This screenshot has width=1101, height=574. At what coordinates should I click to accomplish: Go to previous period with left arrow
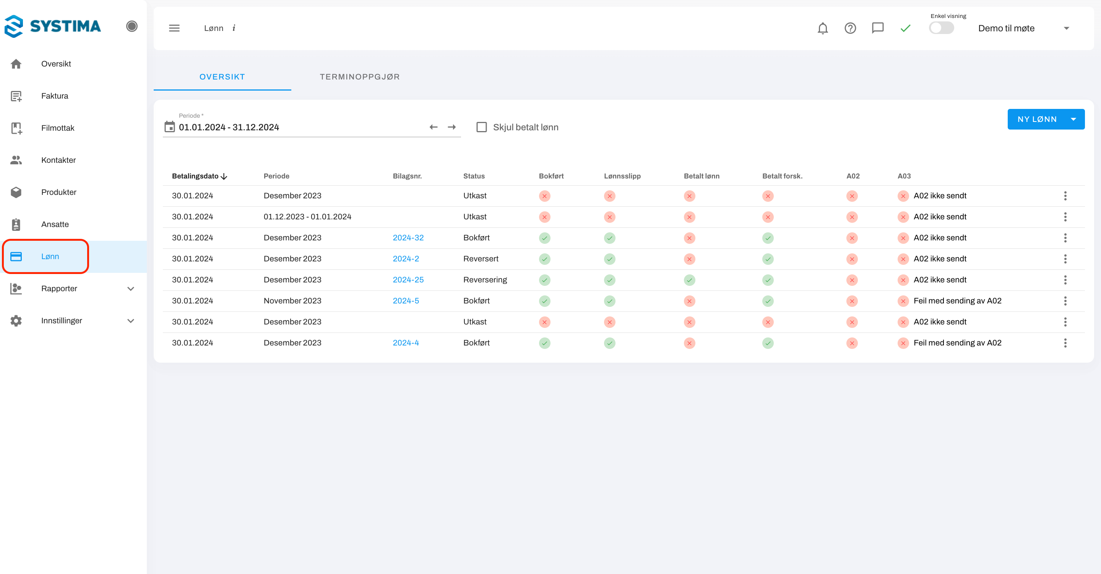[434, 127]
